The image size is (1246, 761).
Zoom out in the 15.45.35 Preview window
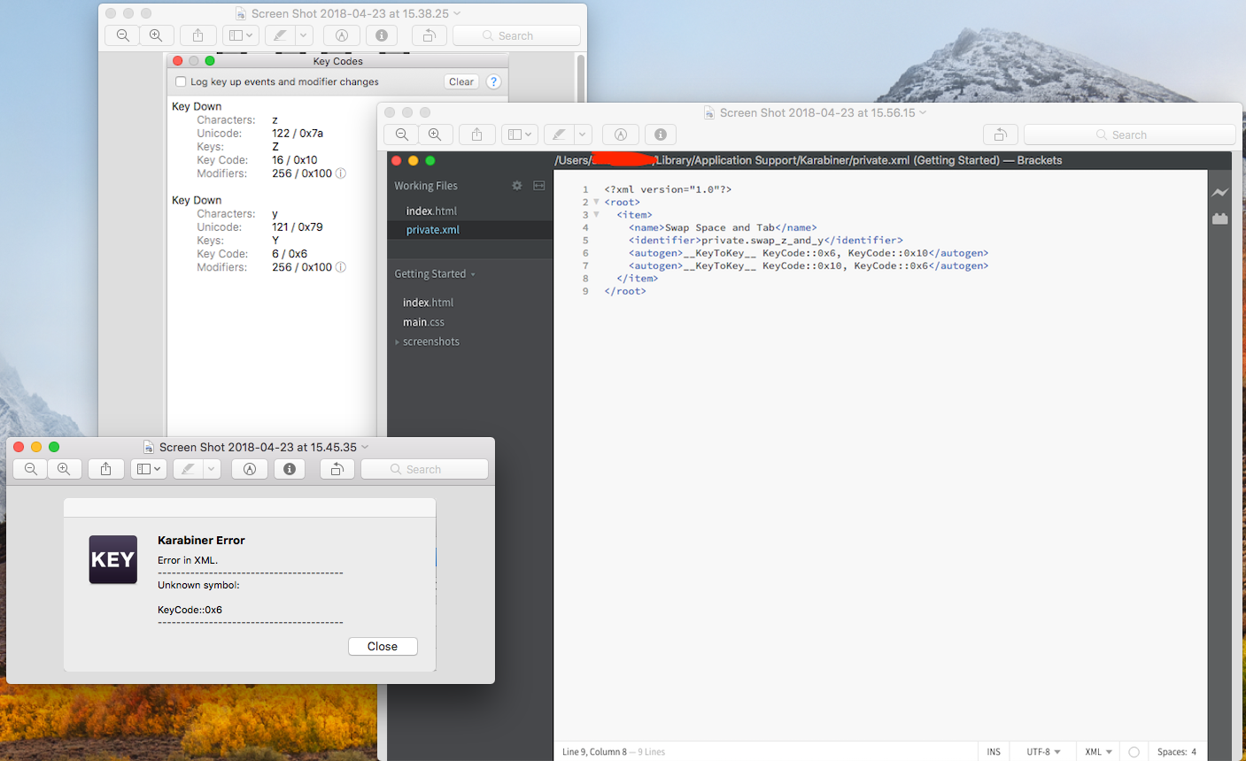point(31,469)
